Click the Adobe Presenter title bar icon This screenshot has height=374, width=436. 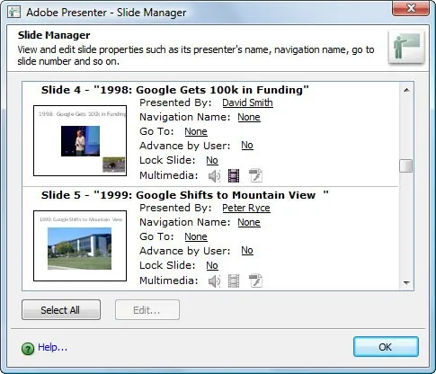tap(13, 12)
